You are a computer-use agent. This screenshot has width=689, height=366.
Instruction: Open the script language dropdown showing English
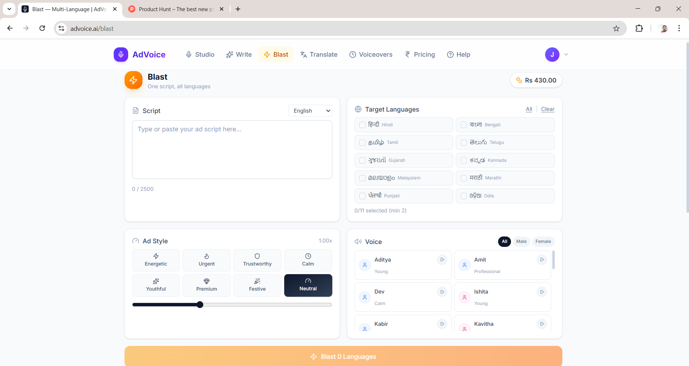pyautogui.click(x=310, y=111)
